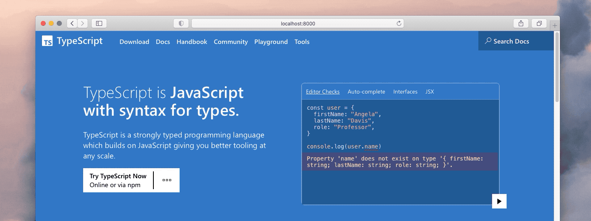Go to the Community page

coord(231,42)
